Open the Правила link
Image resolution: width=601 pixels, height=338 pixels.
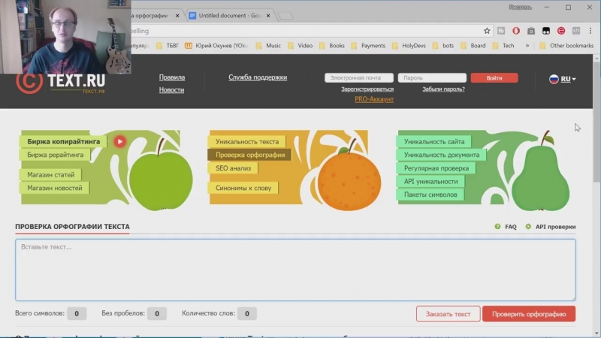(x=172, y=77)
